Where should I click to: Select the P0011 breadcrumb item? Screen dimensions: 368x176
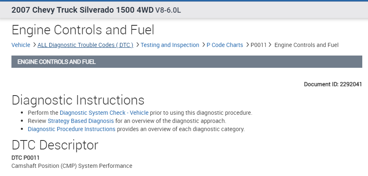[258, 45]
